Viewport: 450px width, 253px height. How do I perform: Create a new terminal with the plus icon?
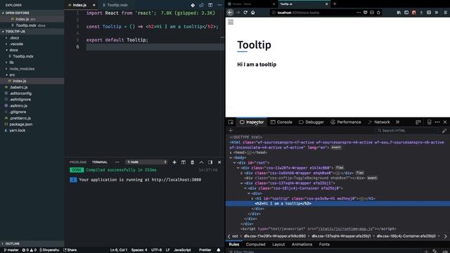[174, 162]
